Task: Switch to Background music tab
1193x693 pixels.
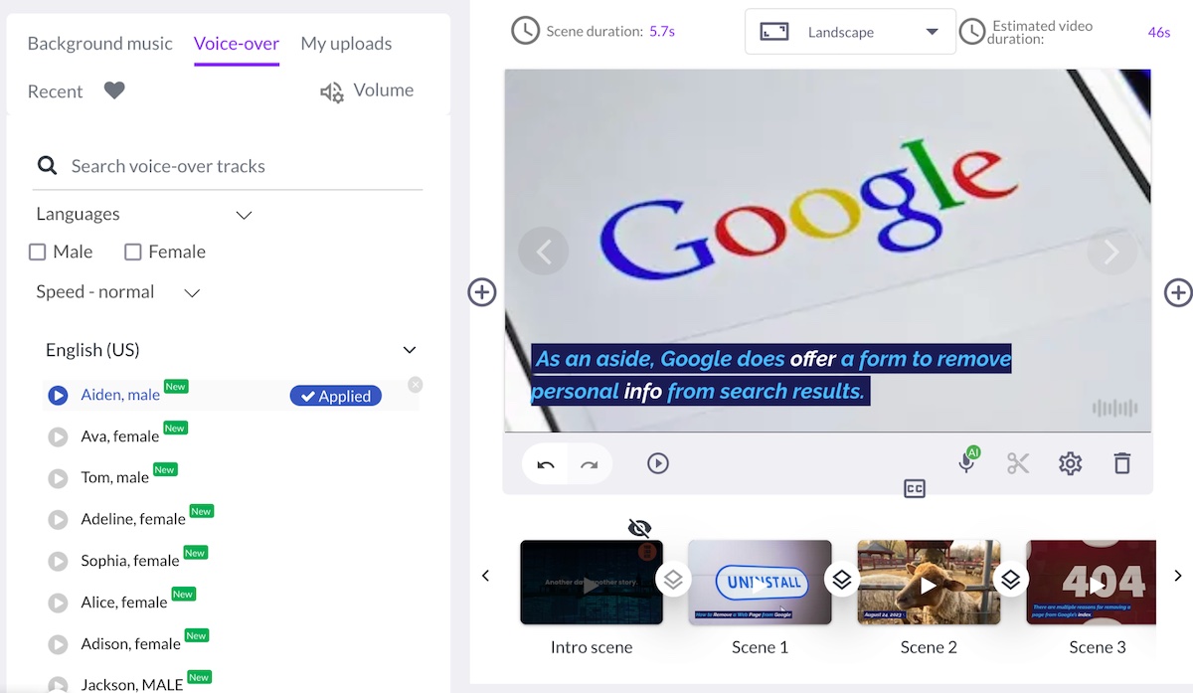Action: pos(99,44)
